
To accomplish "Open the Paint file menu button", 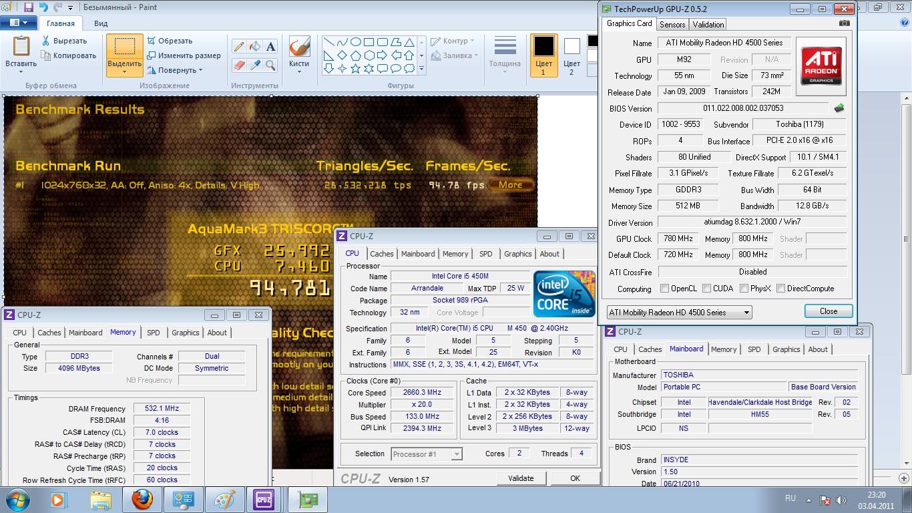I will click(19, 23).
